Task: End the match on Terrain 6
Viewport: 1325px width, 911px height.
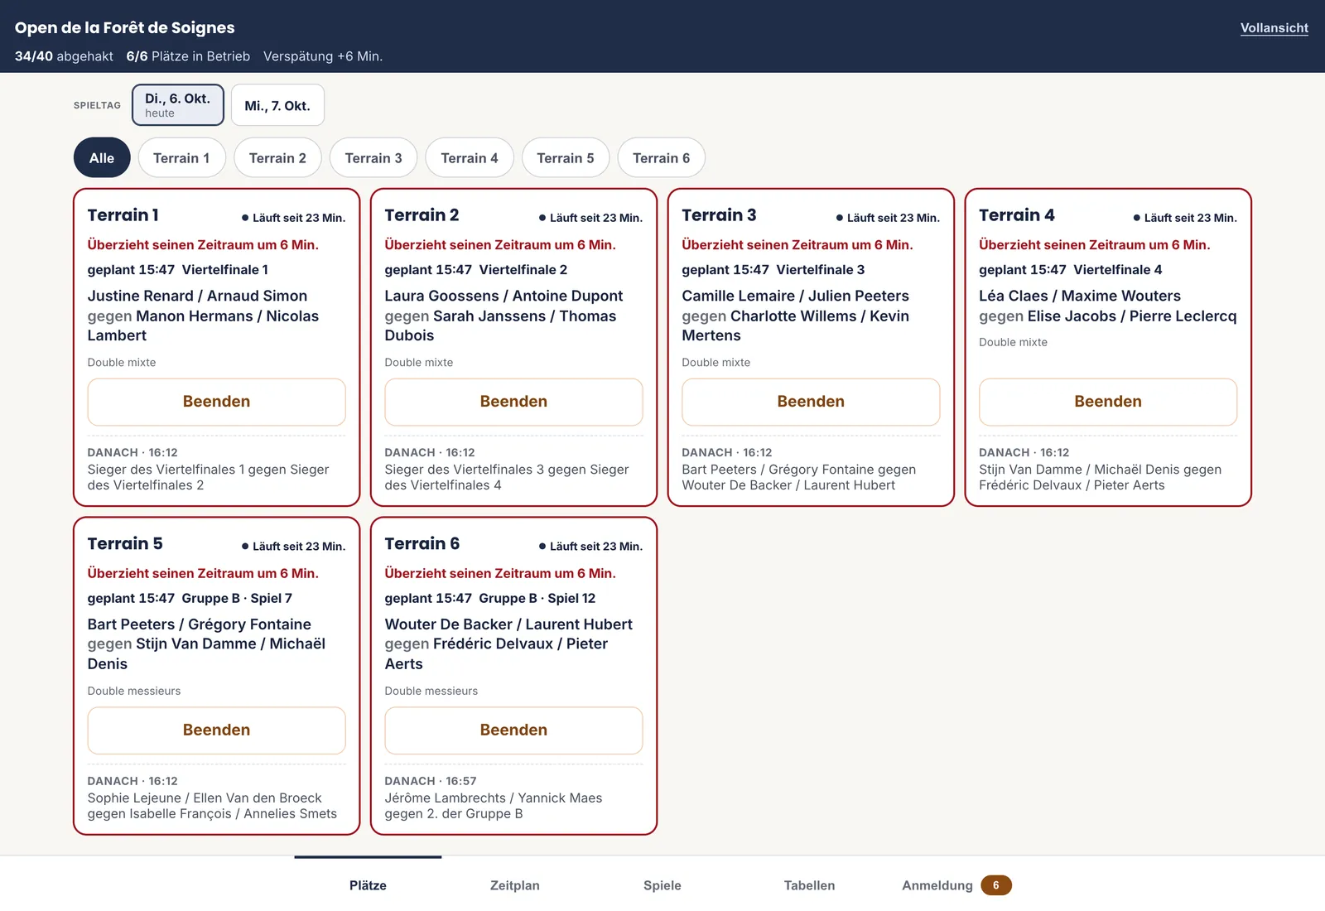Action: click(x=513, y=730)
